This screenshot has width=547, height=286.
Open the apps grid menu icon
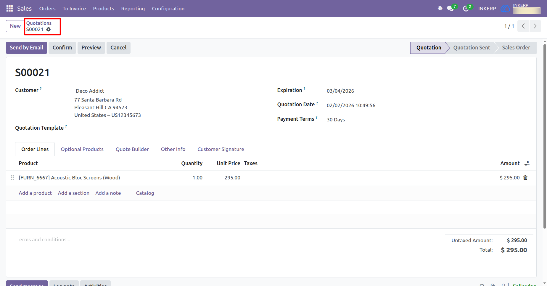(x=9, y=9)
